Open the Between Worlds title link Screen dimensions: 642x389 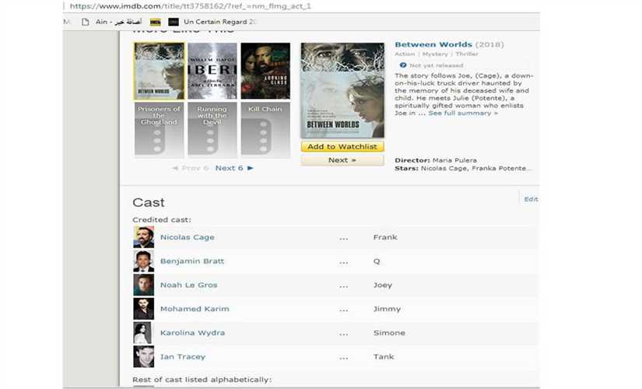(433, 45)
